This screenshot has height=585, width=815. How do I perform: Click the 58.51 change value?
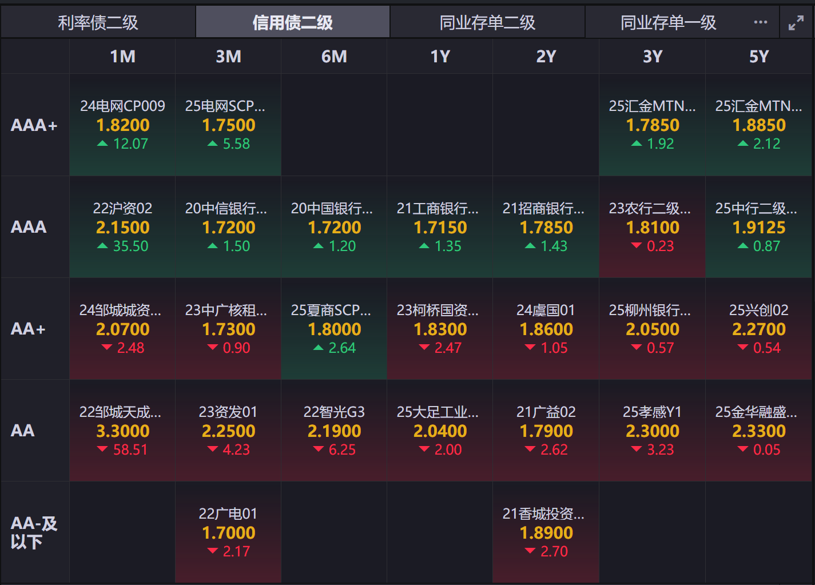point(130,449)
